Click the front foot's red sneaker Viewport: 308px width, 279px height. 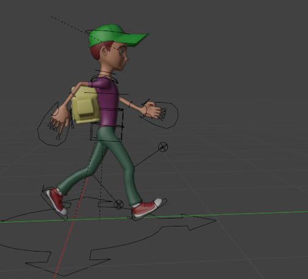pyautogui.click(x=147, y=208)
